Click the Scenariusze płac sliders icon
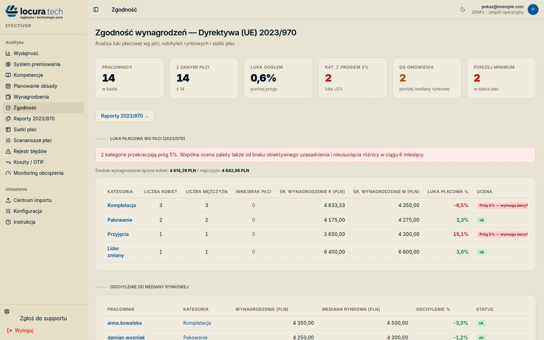The image size is (544, 340). [8, 140]
